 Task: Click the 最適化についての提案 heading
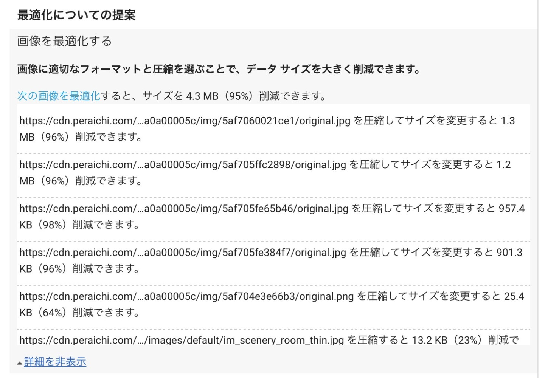tap(76, 15)
